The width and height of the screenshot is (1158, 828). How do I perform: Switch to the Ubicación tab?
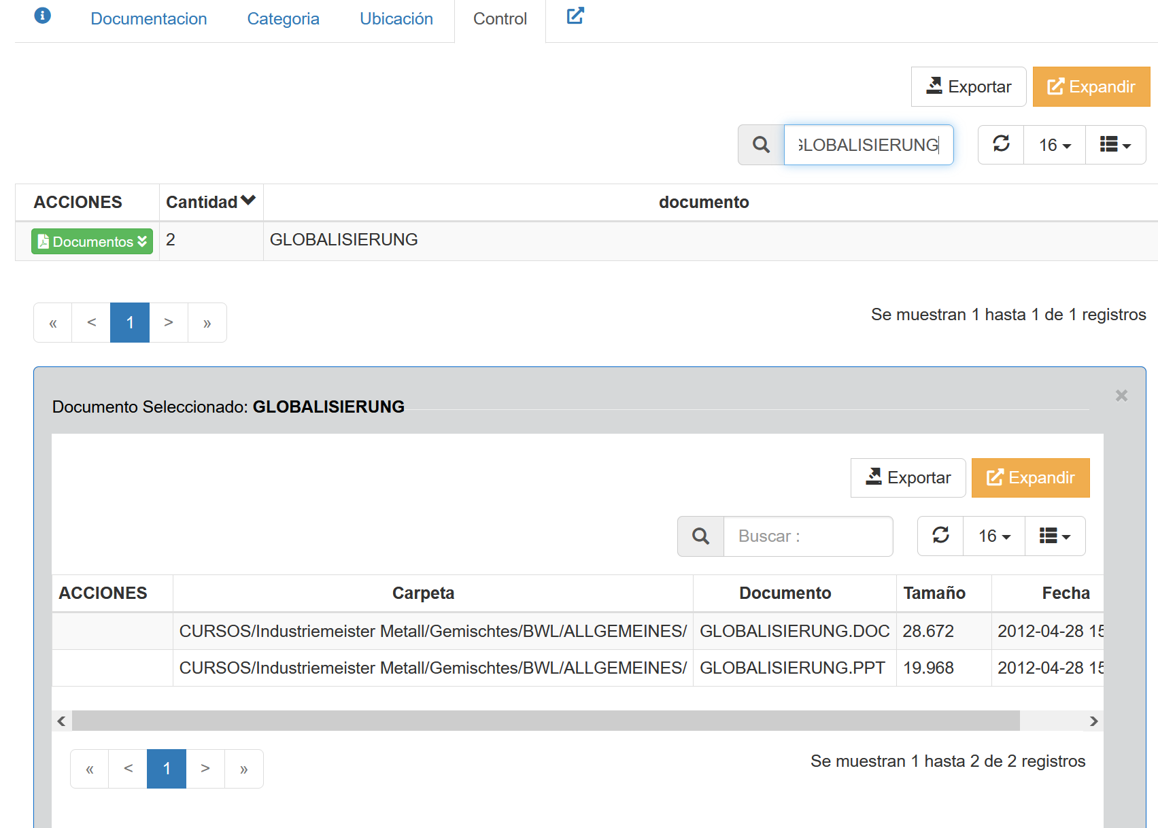(x=396, y=19)
